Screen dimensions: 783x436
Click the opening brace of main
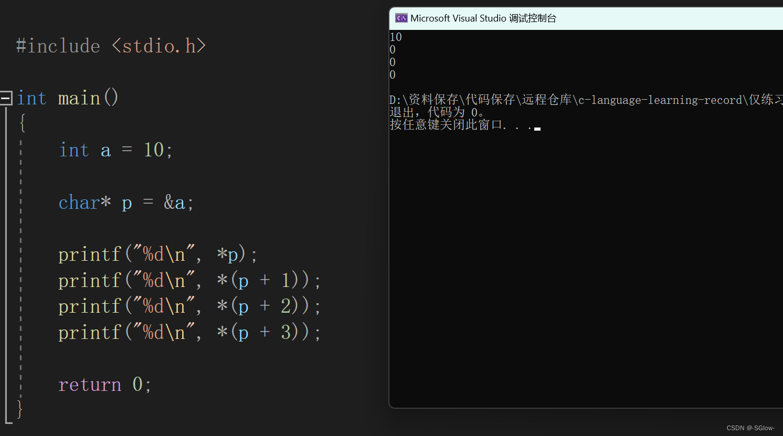pos(22,124)
